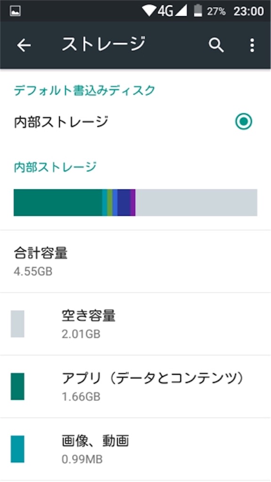The image size is (271, 482).
Task: Open the 空き容量 2.01GB entry
Action: (x=135, y=324)
